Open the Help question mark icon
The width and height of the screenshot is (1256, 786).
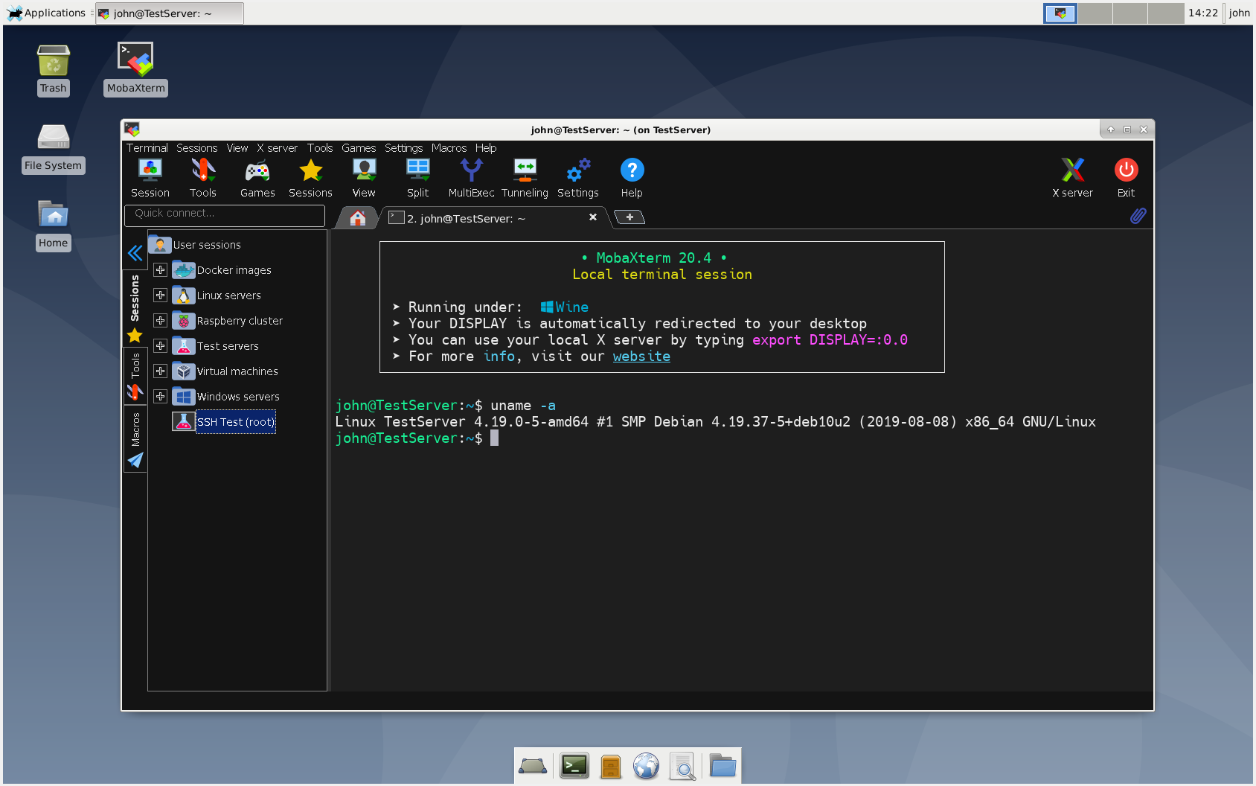(x=632, y=178)
